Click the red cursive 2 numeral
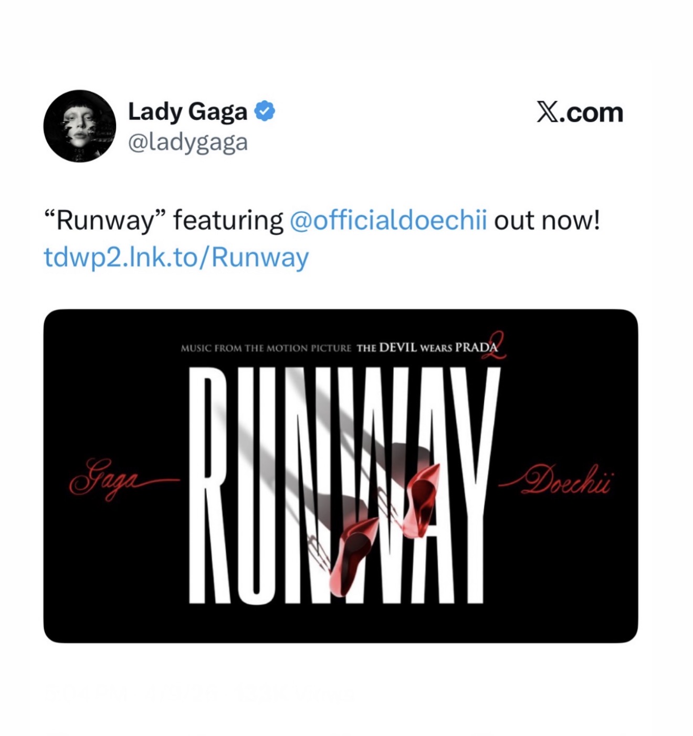Screen dimensions: 693x736 click(x=494, y=346)
